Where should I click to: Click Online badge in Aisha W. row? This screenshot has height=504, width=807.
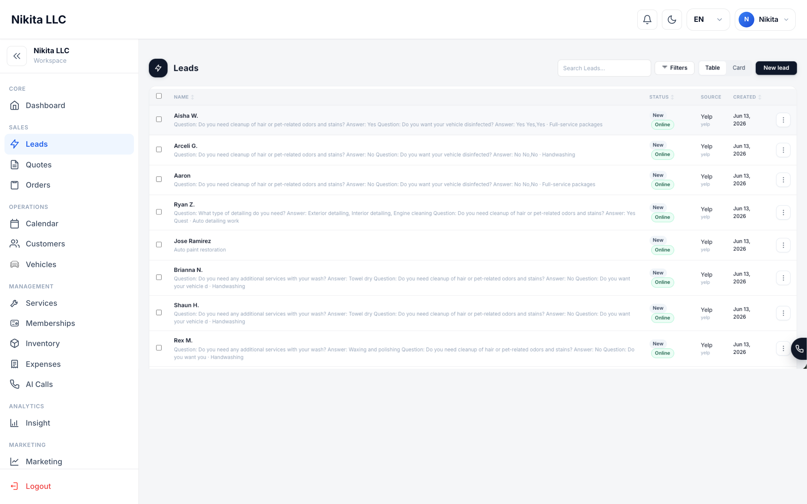662,125
